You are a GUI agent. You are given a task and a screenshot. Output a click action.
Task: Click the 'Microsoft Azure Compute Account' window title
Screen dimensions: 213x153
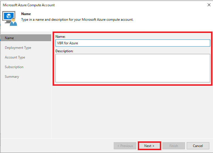[29, 5]
